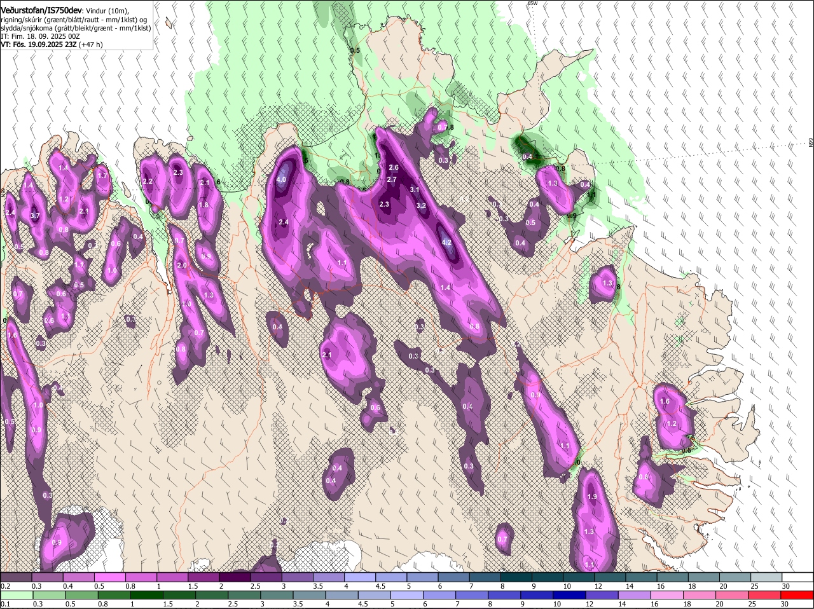Image resolution: width=814 pixels, height=609 pixels.
Task: Click the 3.7 snowfall value on the map
Action: pos(35,216)
